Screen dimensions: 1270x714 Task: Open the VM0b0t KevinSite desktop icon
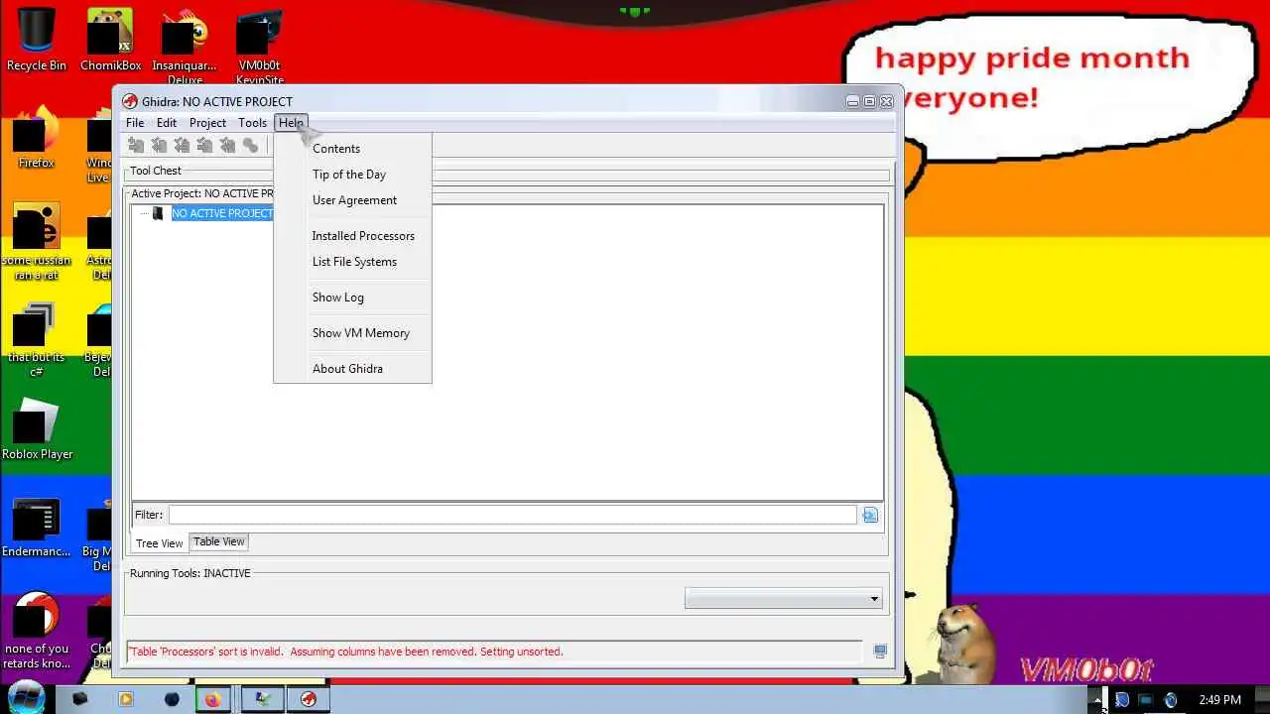pos(260,46)
